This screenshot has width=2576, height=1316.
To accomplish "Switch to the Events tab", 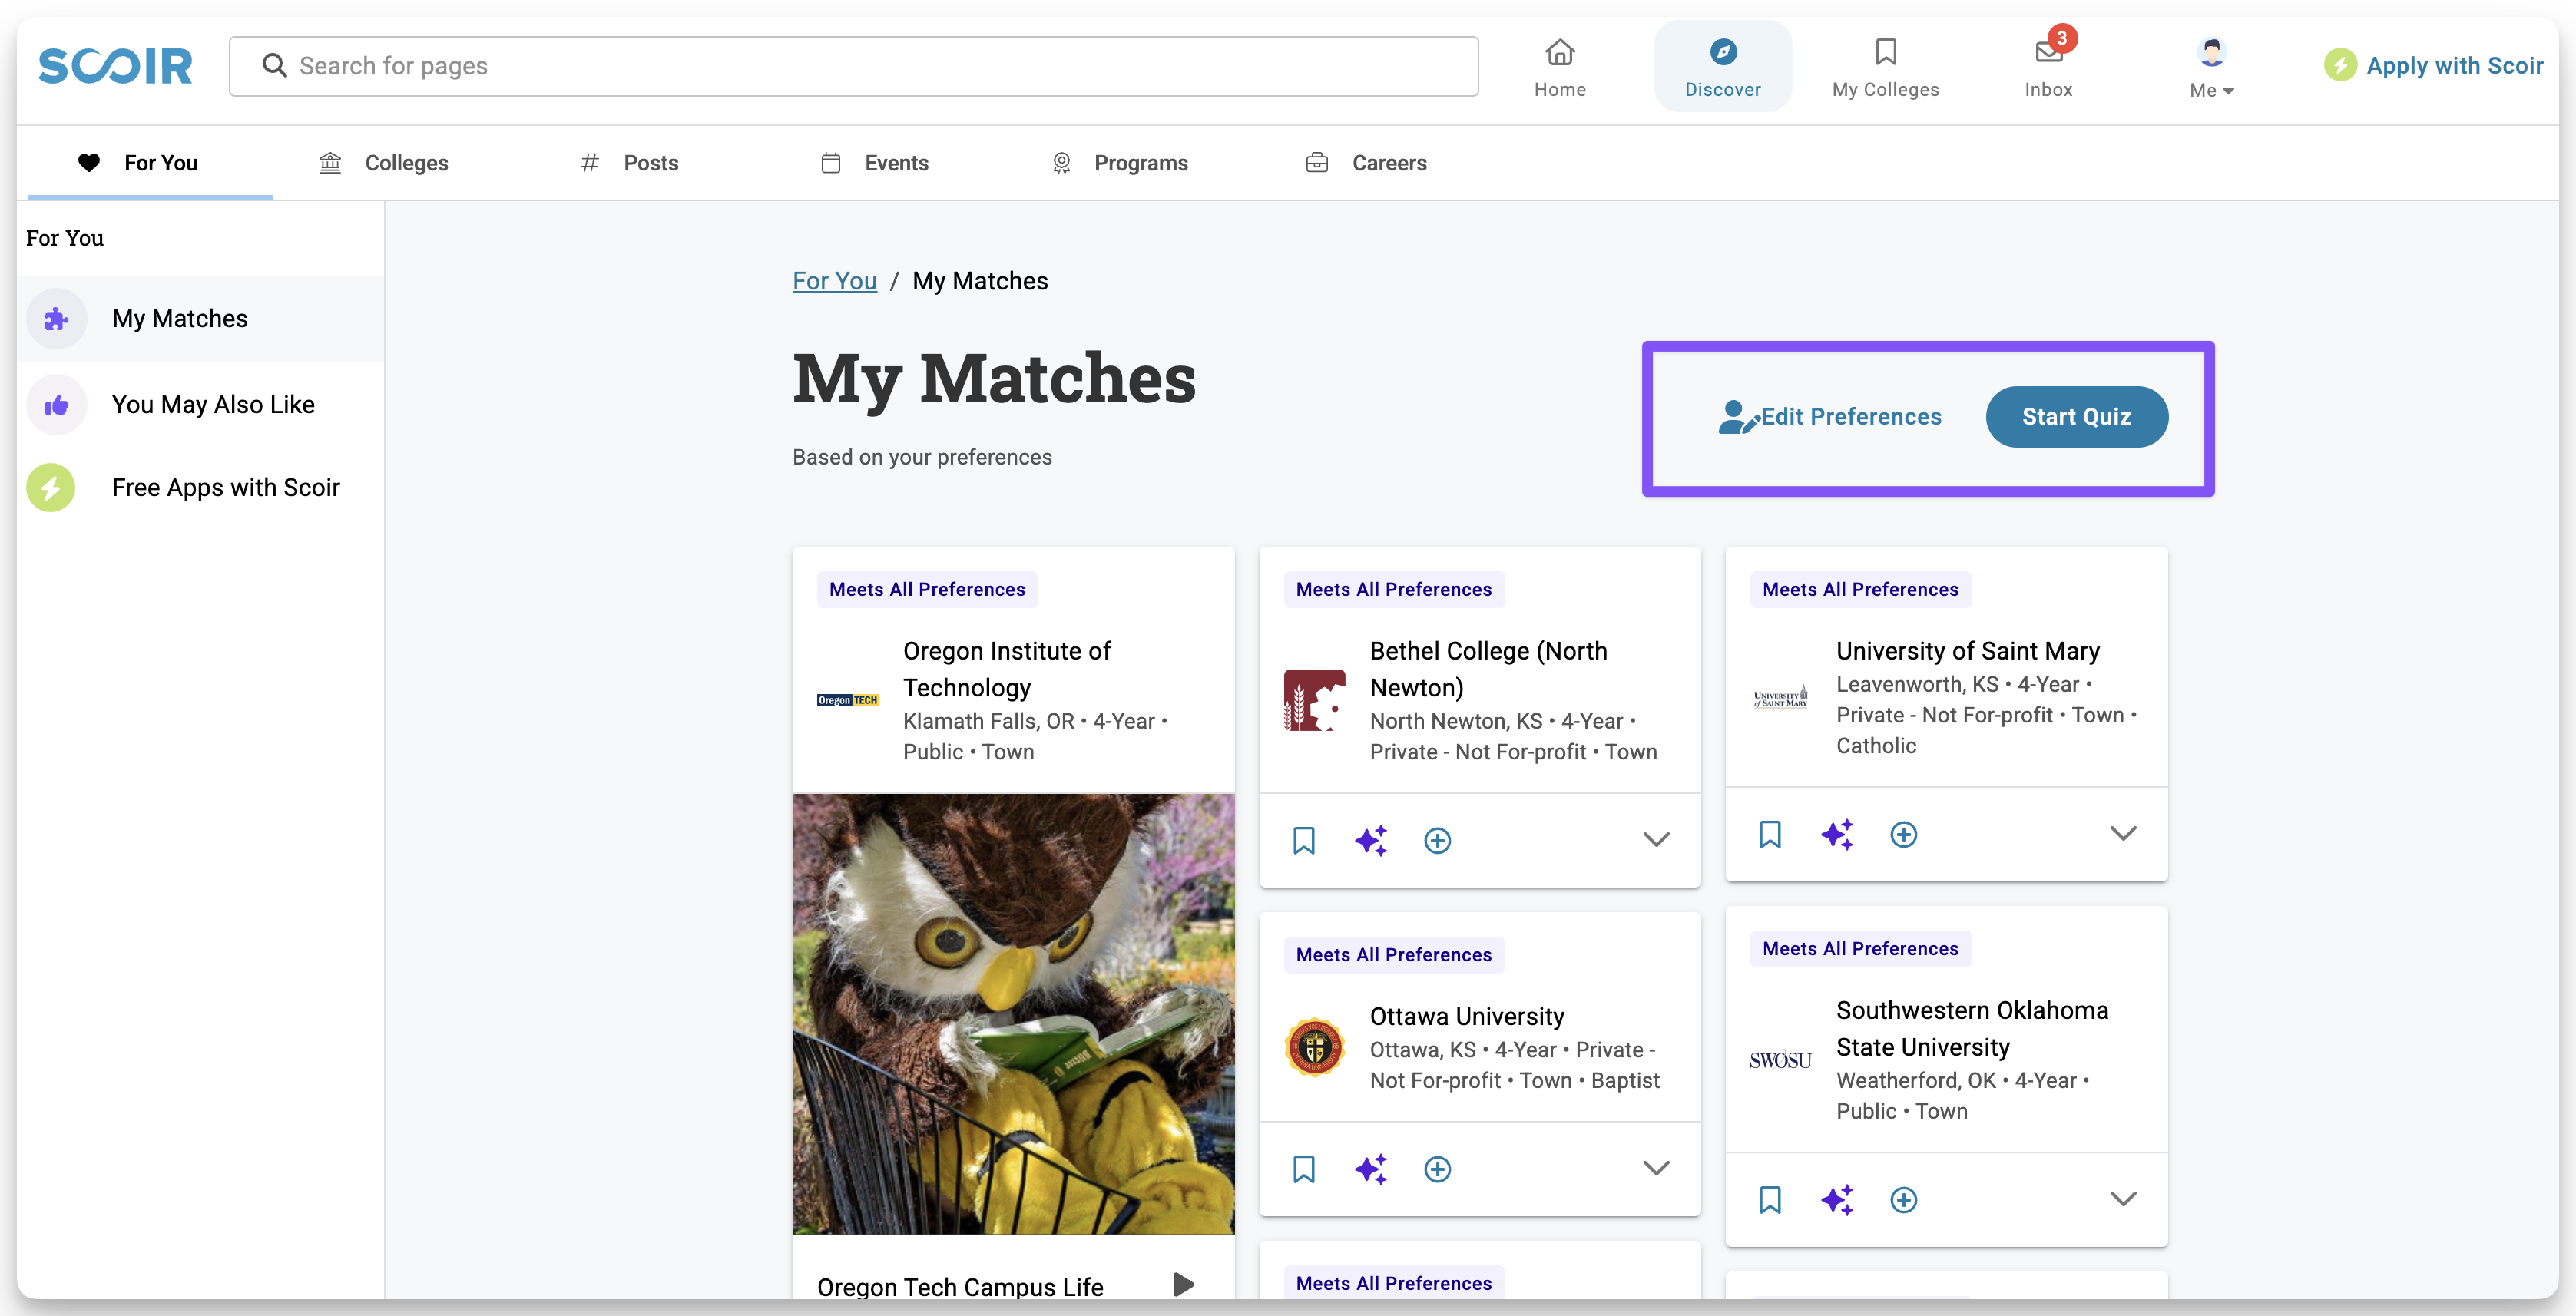I will click(874, 163).
